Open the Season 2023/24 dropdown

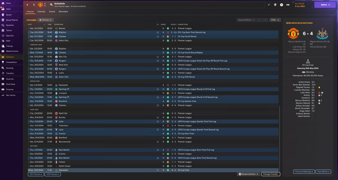[x=246, y=20]
